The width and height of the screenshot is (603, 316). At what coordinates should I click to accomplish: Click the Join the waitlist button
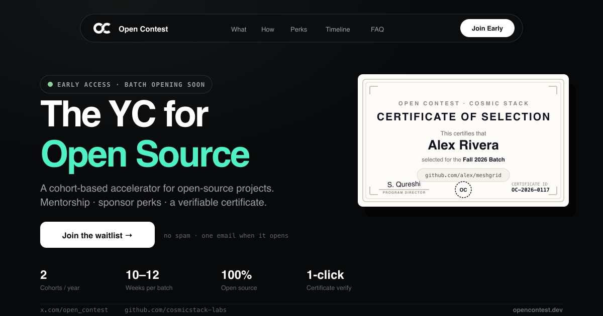point(97,235)
